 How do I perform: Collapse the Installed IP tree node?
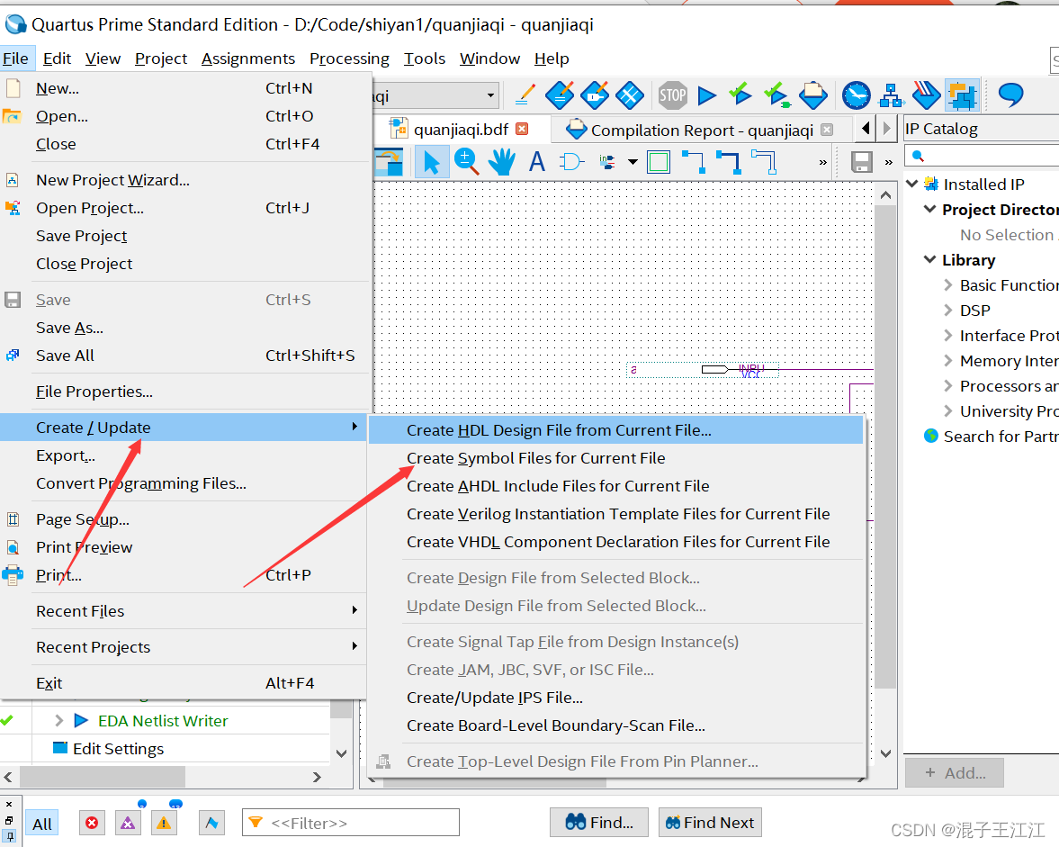pos(911,184)
